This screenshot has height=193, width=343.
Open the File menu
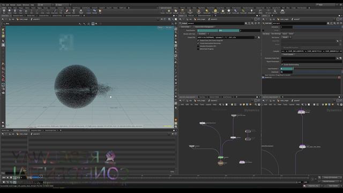coord(3,5)
